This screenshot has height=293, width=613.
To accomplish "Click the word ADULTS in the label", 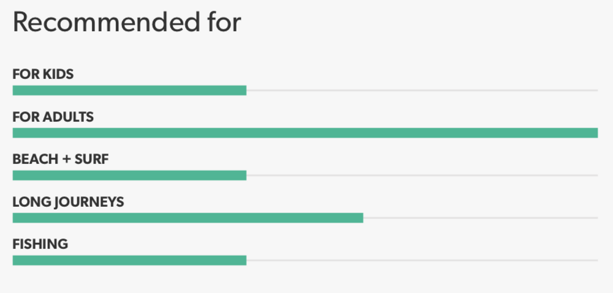I will (68, 117).
